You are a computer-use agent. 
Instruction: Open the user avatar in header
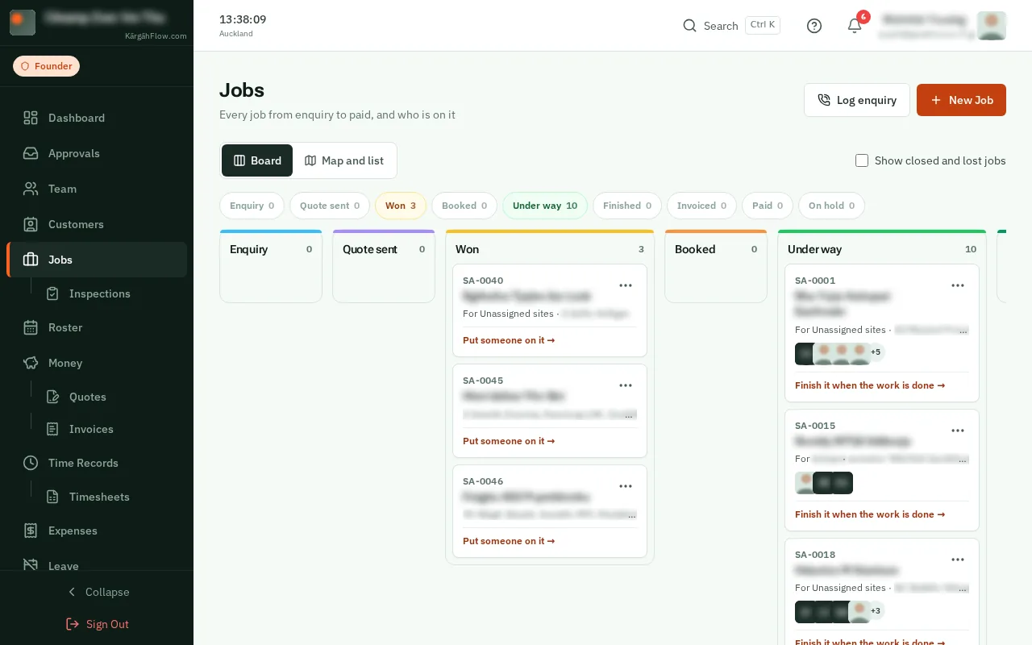pyautogui.click(x=992, y=26)
